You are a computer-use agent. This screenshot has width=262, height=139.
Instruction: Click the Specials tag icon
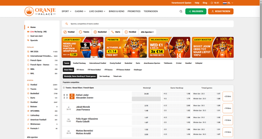point(28,40)
